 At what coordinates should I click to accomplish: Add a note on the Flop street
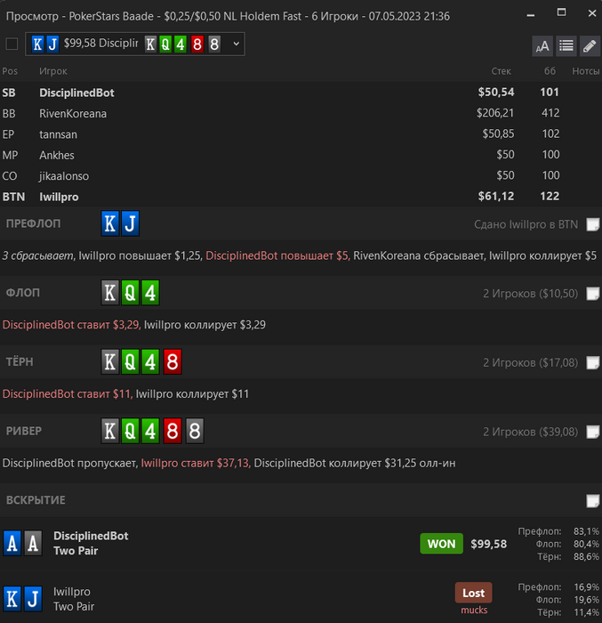click(592, 293)
